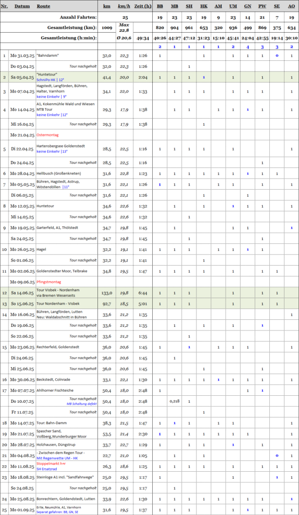This screenshot has height=515, width=299.
Task: Select the date 'Mo 12.05.25'
Action: [22, 206]
